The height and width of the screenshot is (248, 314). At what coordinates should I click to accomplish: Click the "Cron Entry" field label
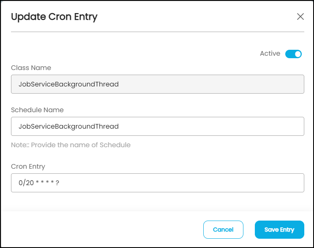coord(28,166)
